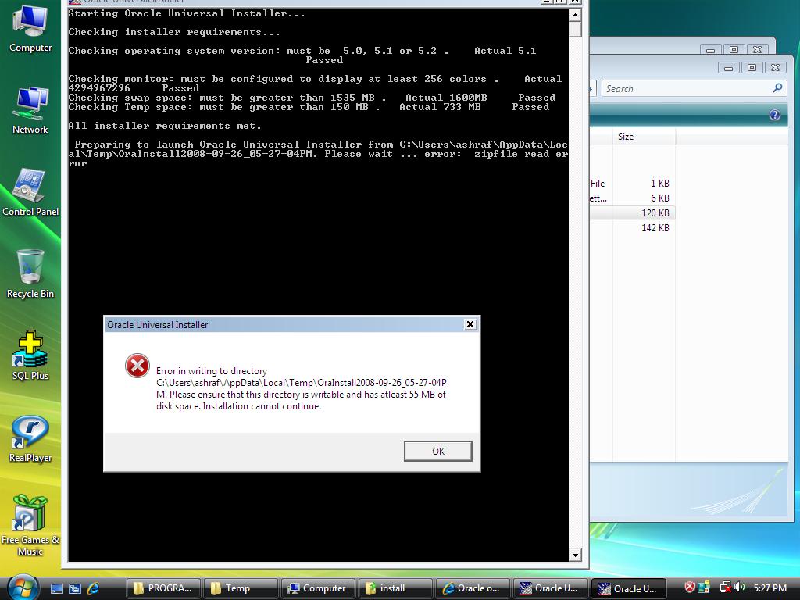This screenshot has width=800, height=600.
Task: Select the file row showing 142 KB
Action: click(x=632, y=227)
